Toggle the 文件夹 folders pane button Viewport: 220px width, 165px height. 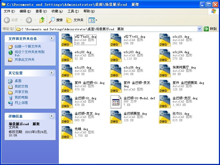pyautogui.click(x=75, y=20)
